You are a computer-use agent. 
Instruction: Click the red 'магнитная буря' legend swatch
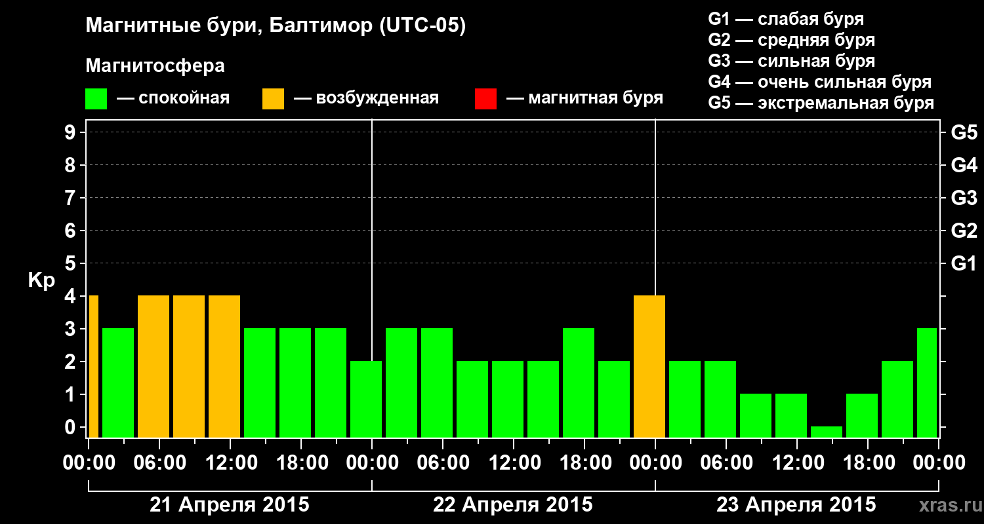click(x=485, y=99)
